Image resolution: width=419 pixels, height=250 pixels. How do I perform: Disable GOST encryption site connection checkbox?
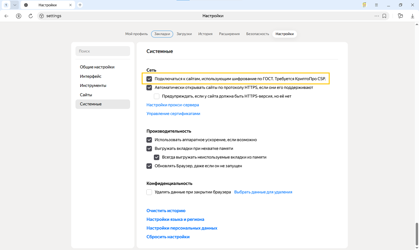tap(149, 79)
